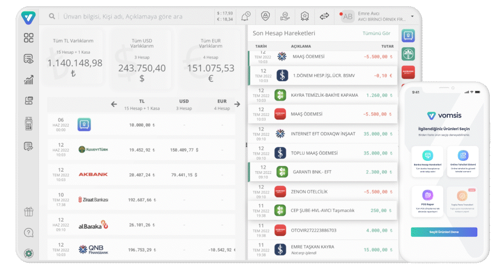Click the GARANTI BNK.- EFT transaction
This screenshot has height=269, width=497.
click(323, 172)
